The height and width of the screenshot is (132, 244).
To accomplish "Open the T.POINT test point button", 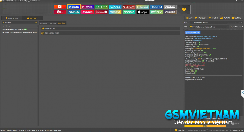I will tap(213, 18).
